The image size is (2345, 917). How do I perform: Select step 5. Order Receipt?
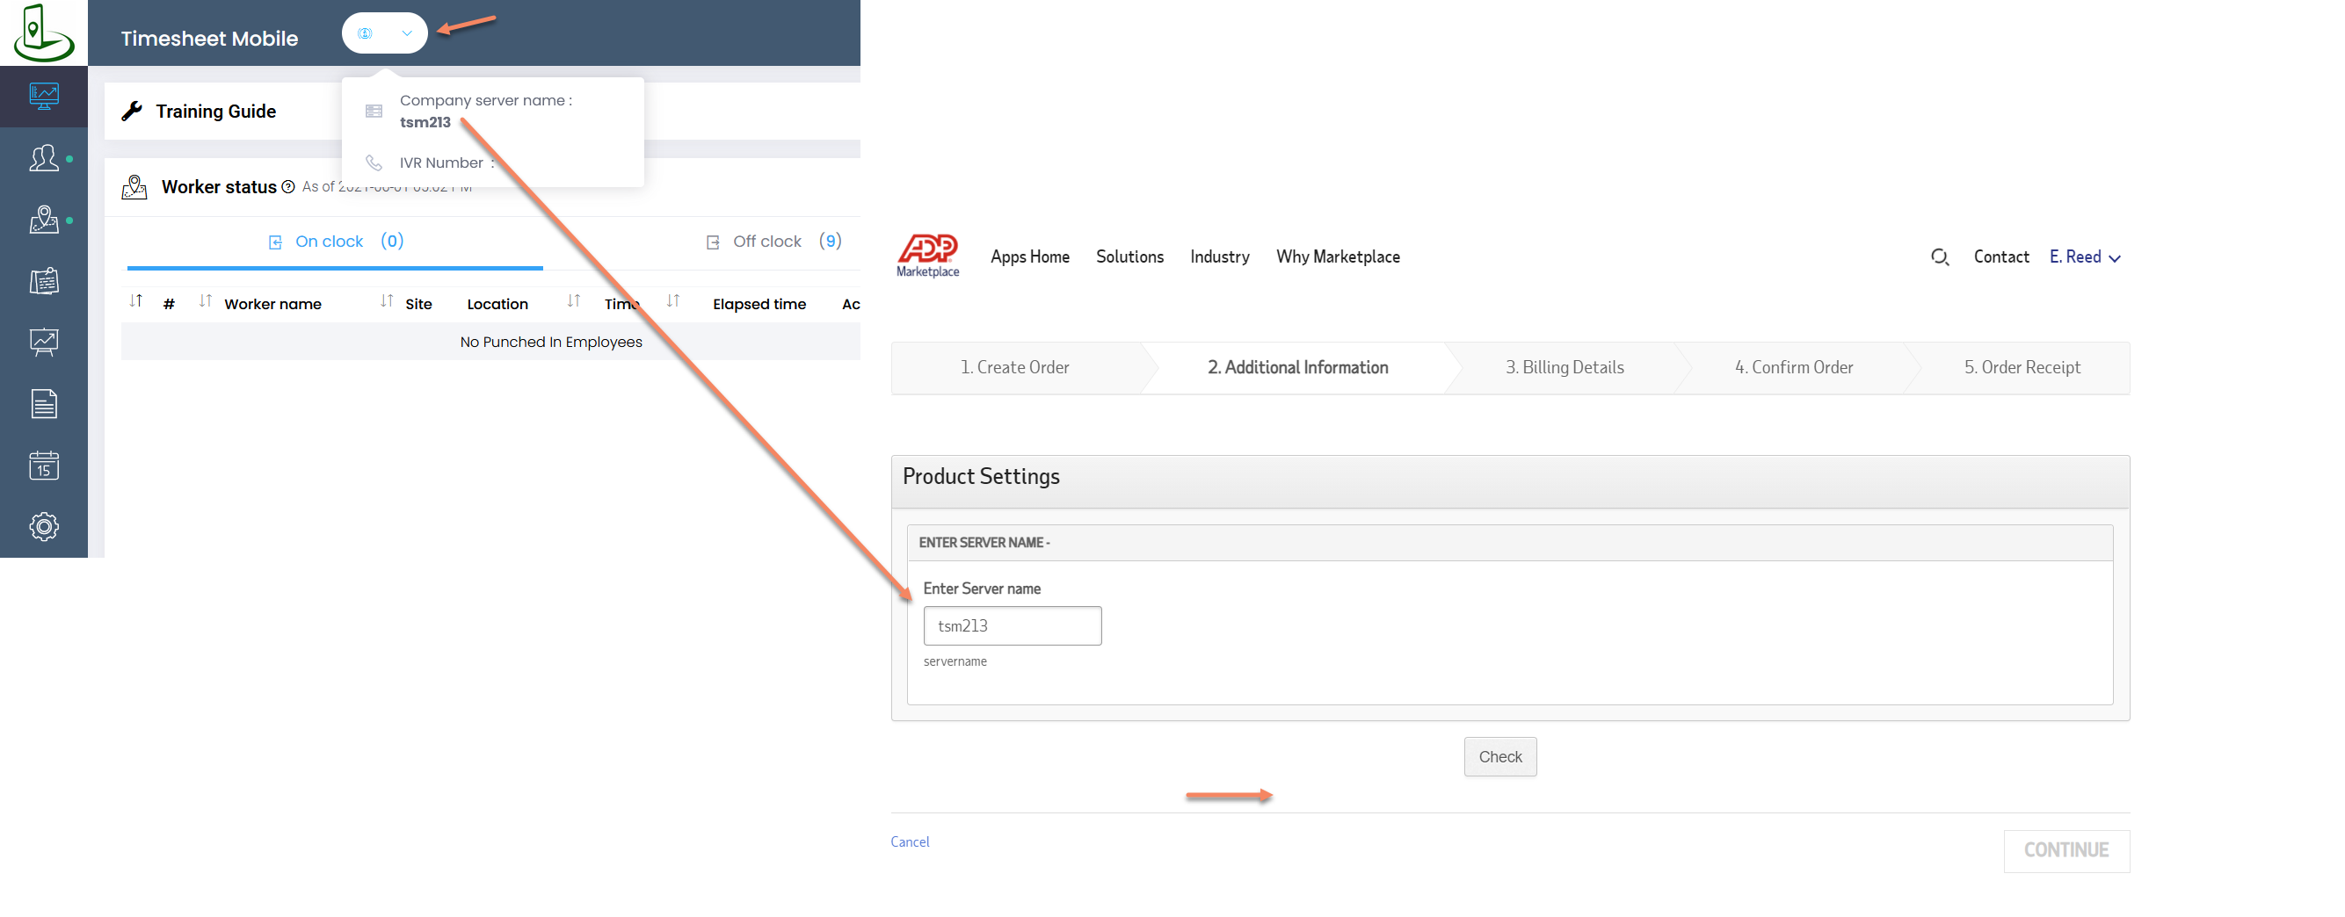pyautogui.click(x=2022, y=367)
